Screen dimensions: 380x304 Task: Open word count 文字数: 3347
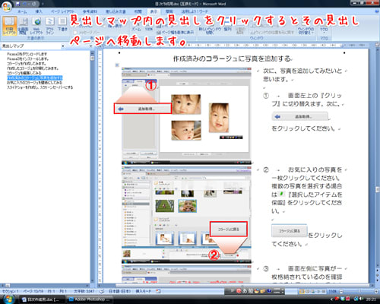pyautogui.click(x=84, y=291)
